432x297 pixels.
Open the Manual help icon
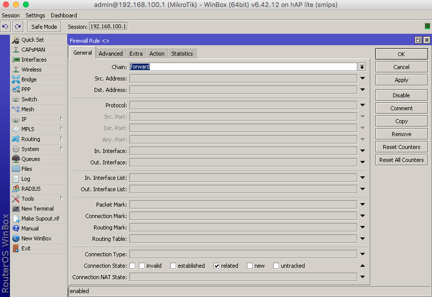[16, 228]
